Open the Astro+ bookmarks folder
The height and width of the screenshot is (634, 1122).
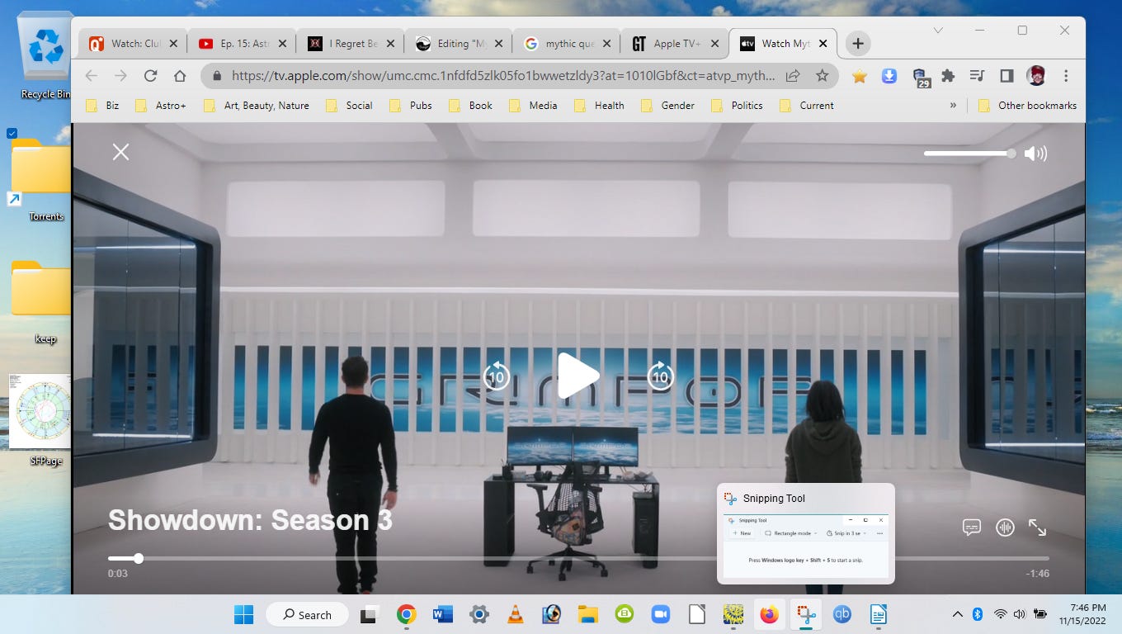pyautogui.click(x=160, y=106)
